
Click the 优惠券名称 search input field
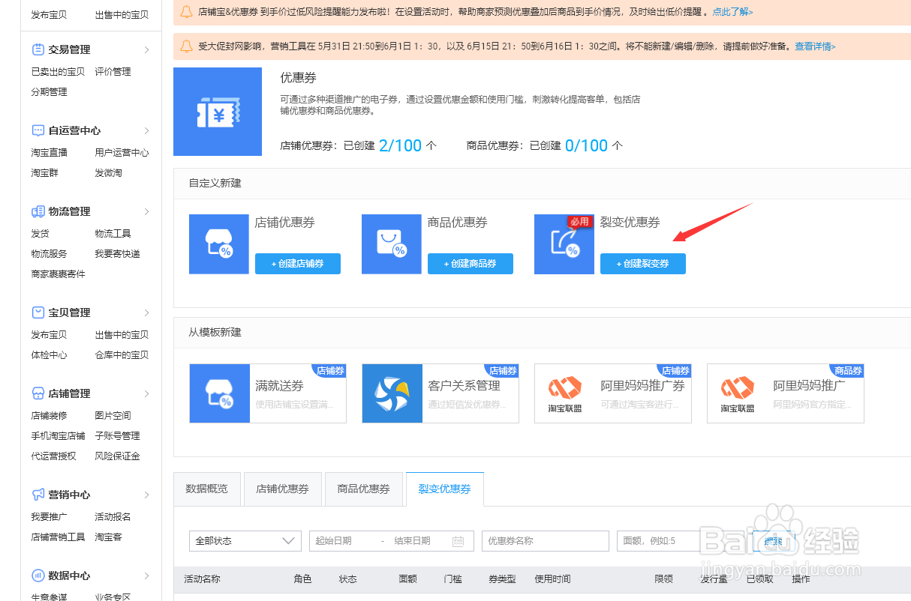pyautogui.click(x=546, y=540)
